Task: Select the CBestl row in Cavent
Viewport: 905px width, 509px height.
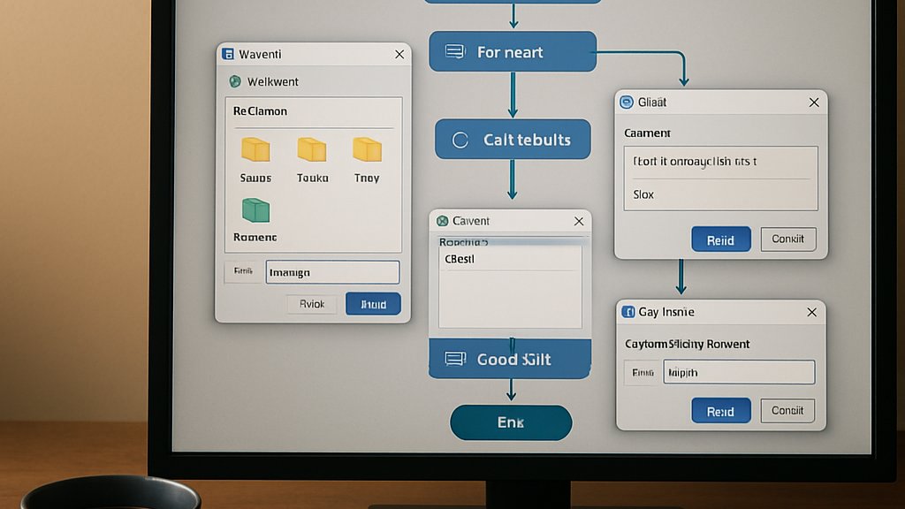Action: (x=510, y=259)
